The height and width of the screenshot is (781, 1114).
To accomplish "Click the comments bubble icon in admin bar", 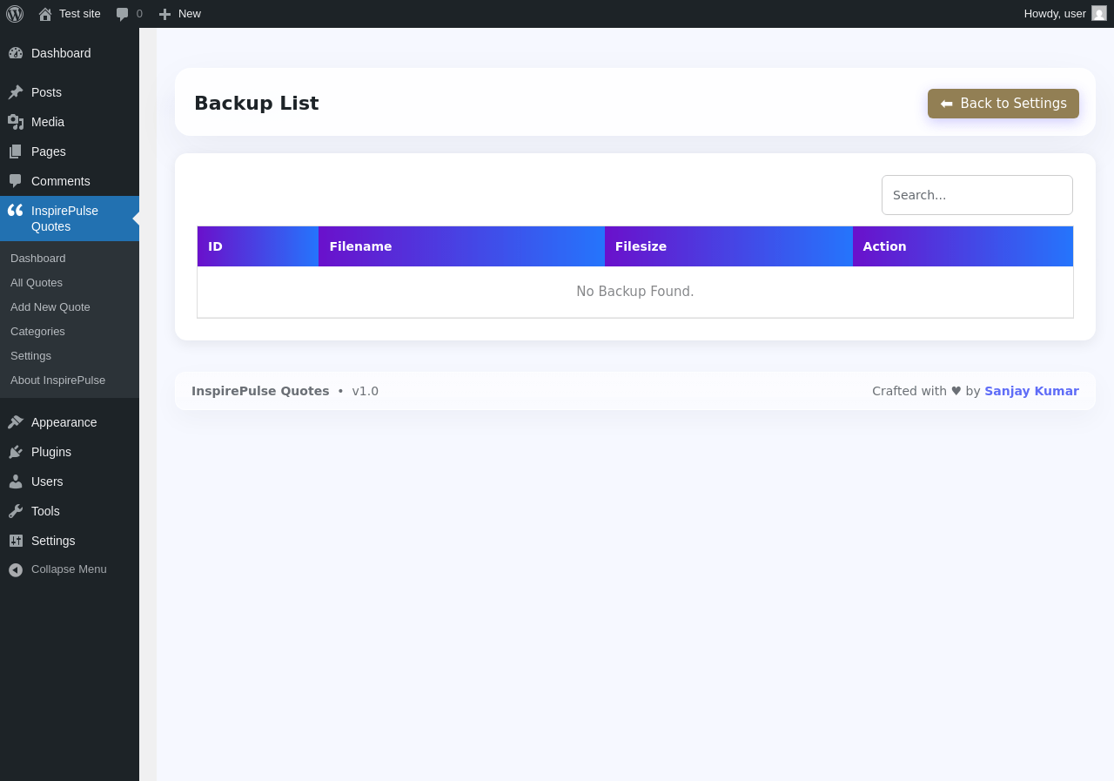I will (123, 14).
